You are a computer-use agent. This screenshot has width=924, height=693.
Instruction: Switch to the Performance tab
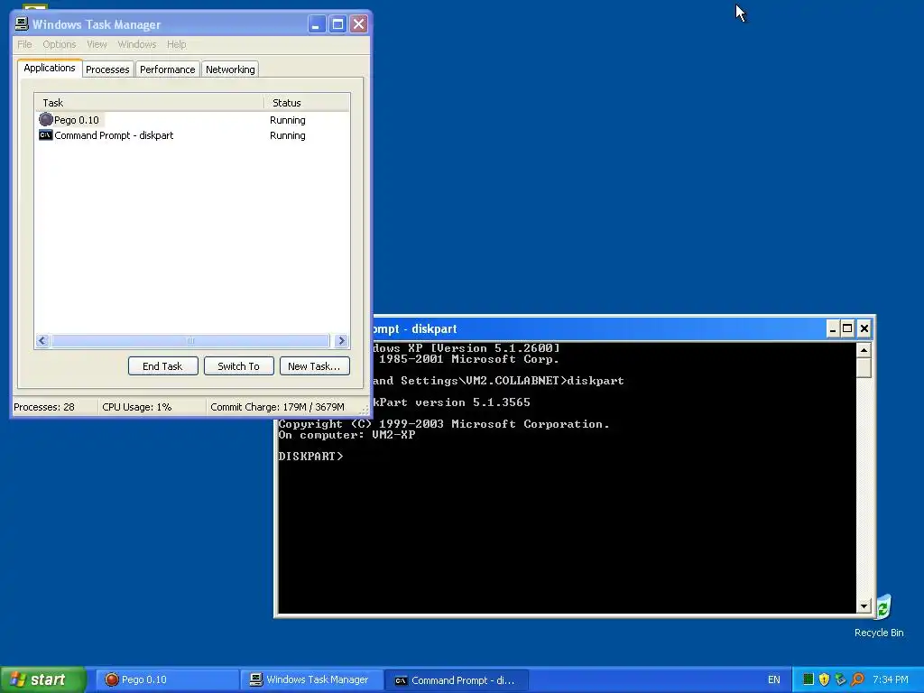[x=167, y=69]
